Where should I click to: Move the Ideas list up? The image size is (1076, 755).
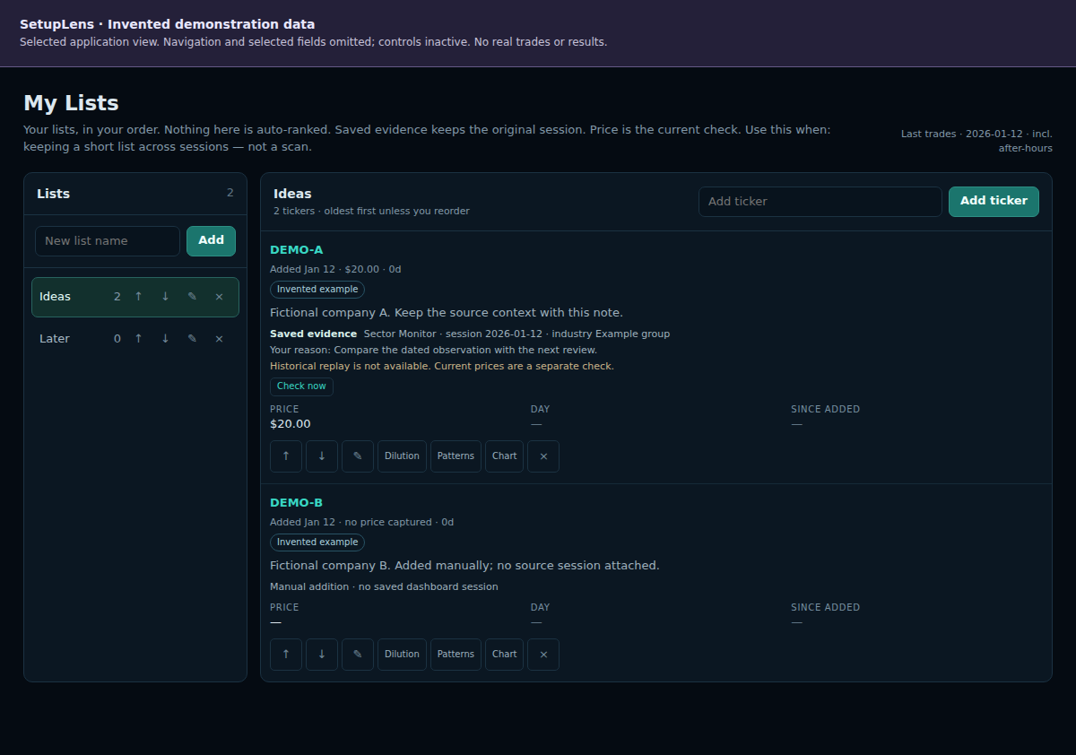138,297
